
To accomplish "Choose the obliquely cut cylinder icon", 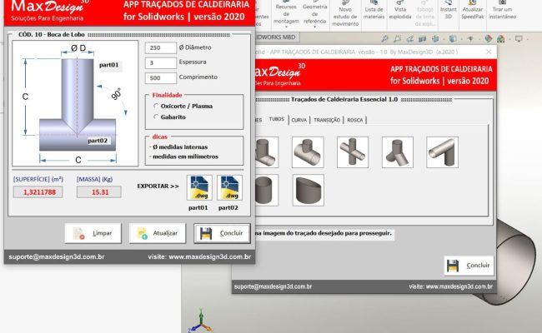I will 308,191.
